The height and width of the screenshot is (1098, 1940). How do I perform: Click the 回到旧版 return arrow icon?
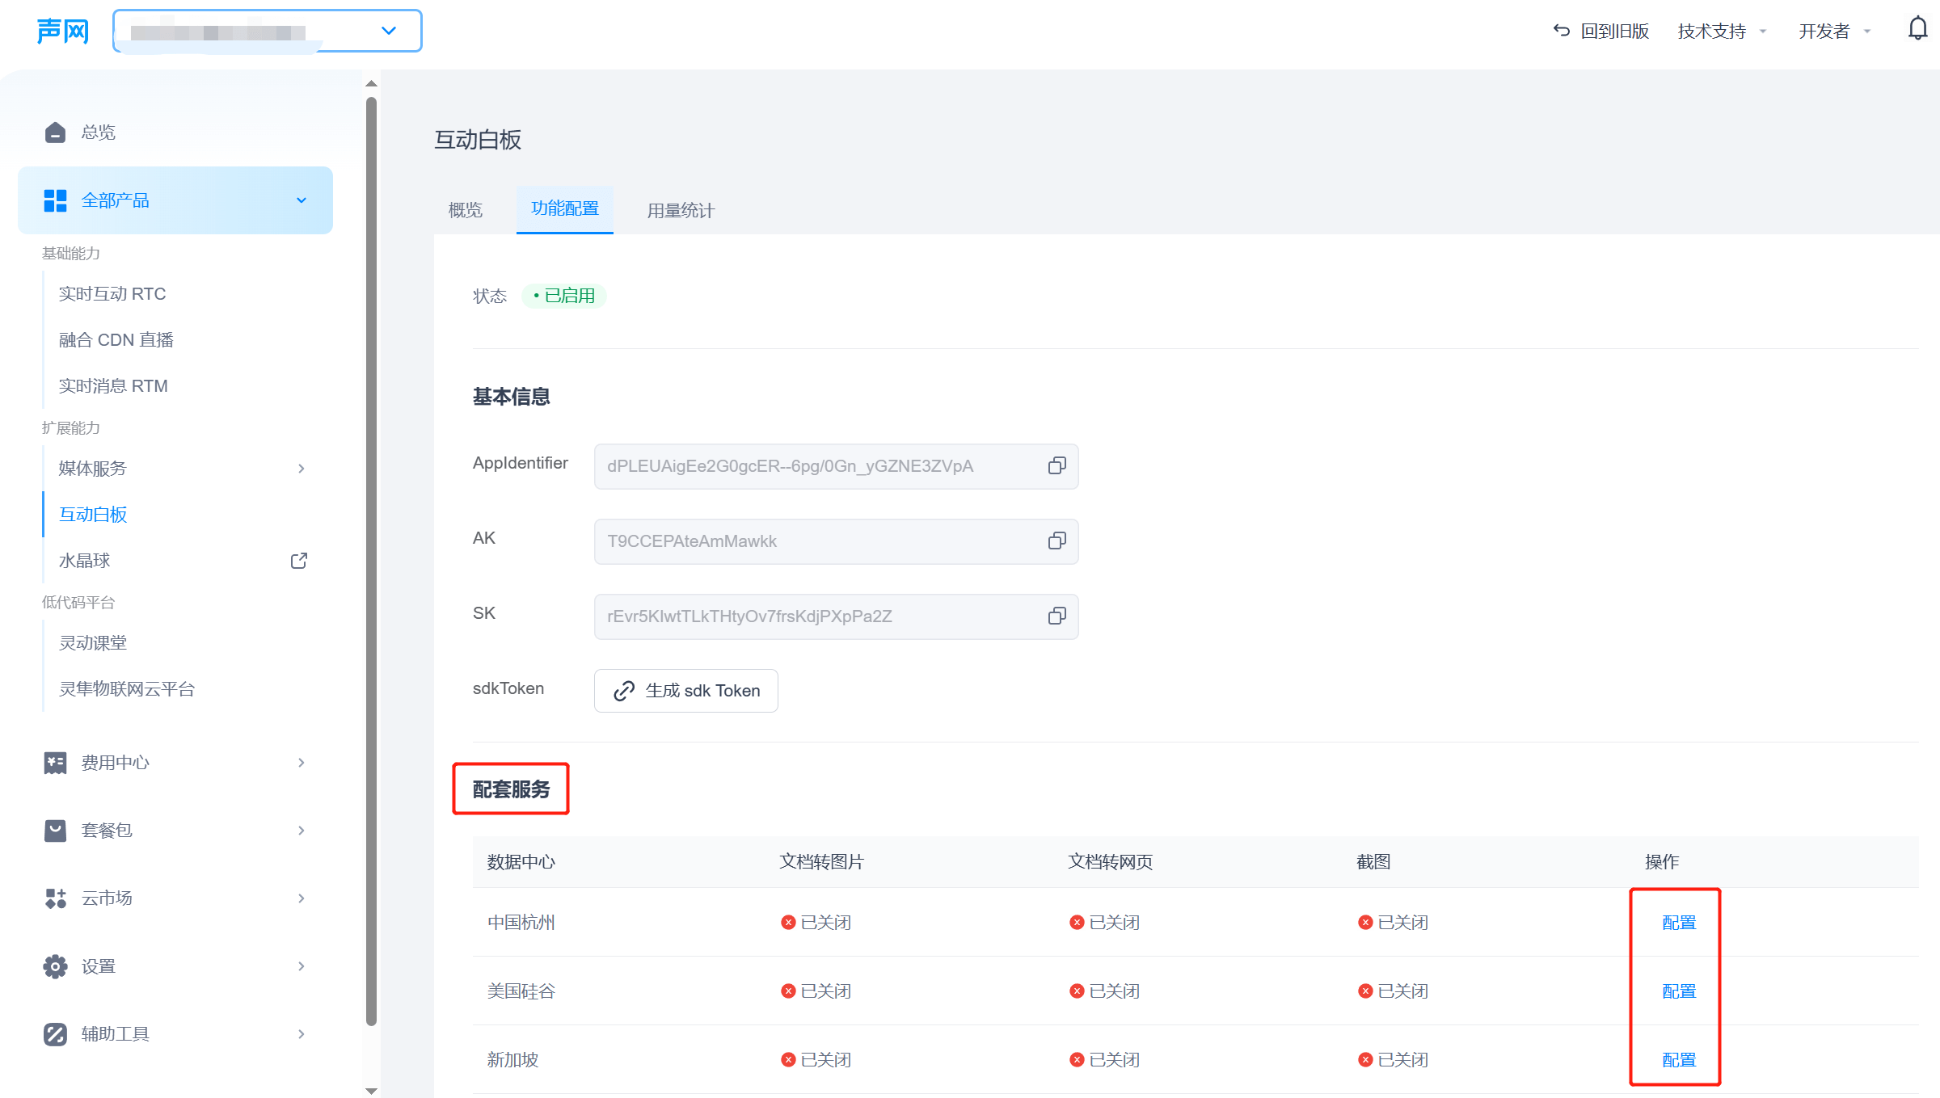[x=1561, y=31]
